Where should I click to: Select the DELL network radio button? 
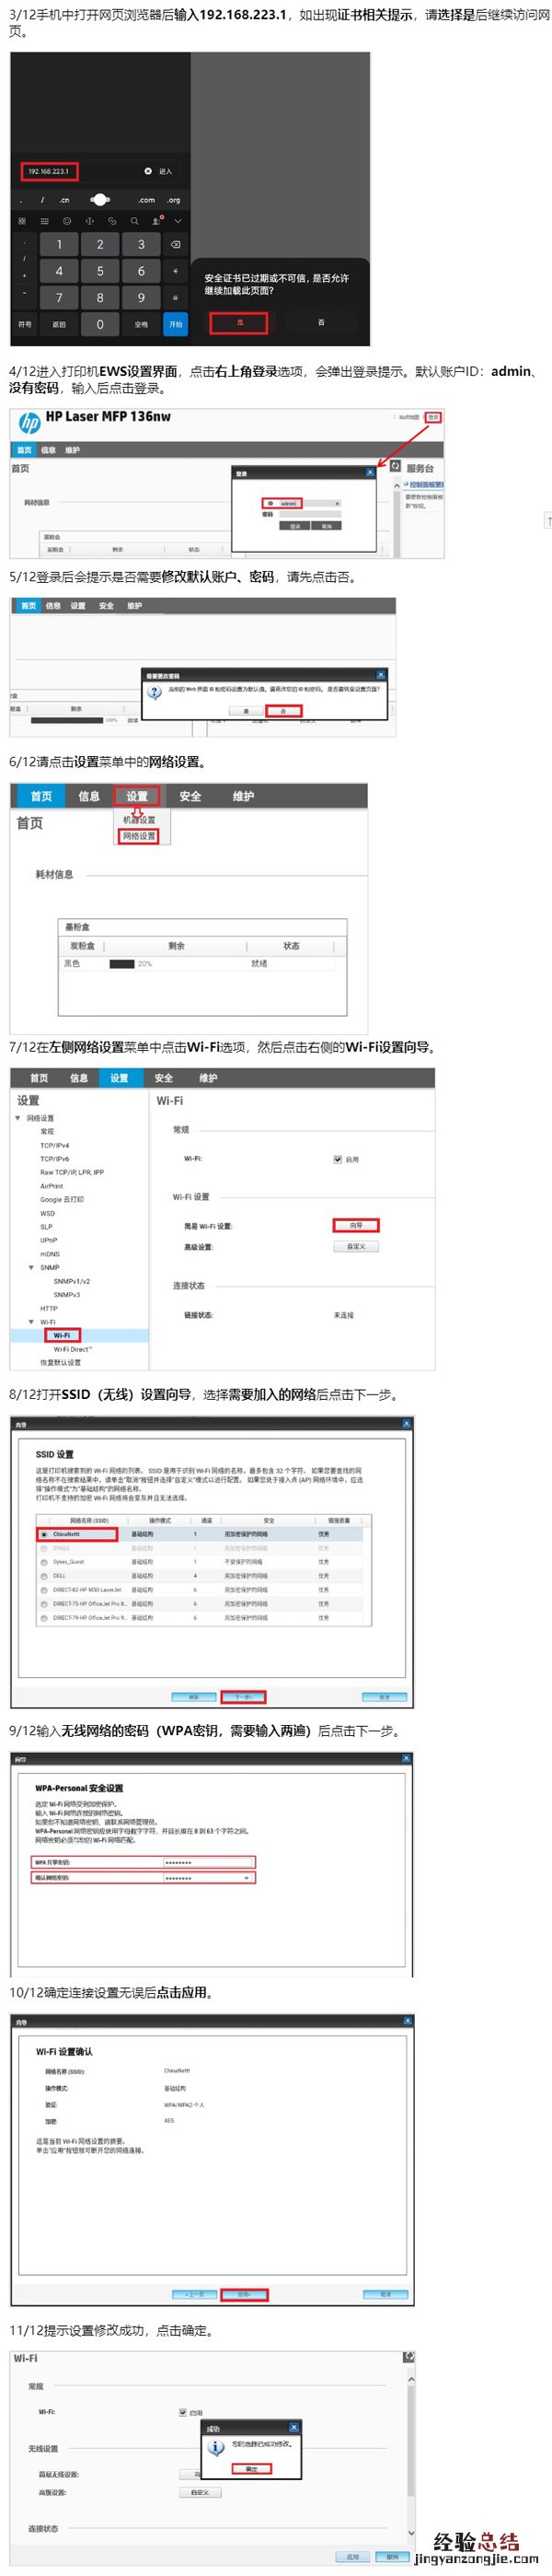click(x=44, y=1575)
